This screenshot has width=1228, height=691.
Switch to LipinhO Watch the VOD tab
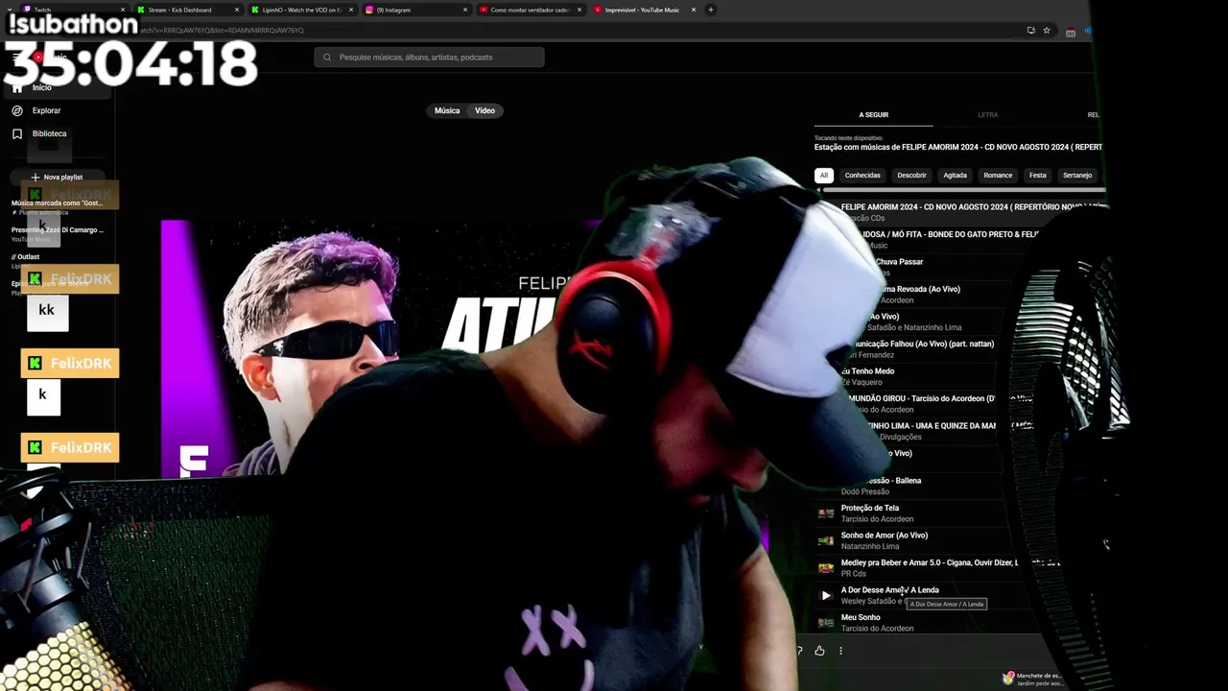point(301,10)
